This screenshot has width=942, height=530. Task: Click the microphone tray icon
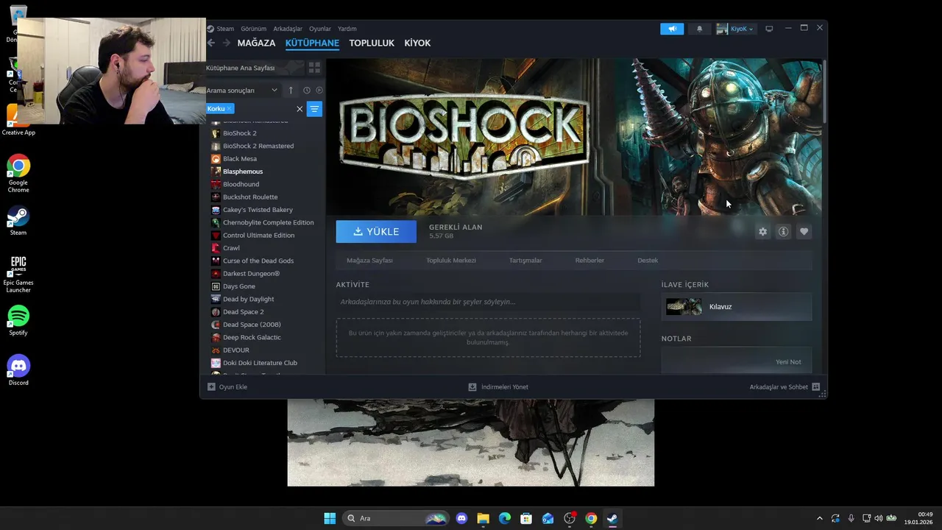tap(851, 518)
